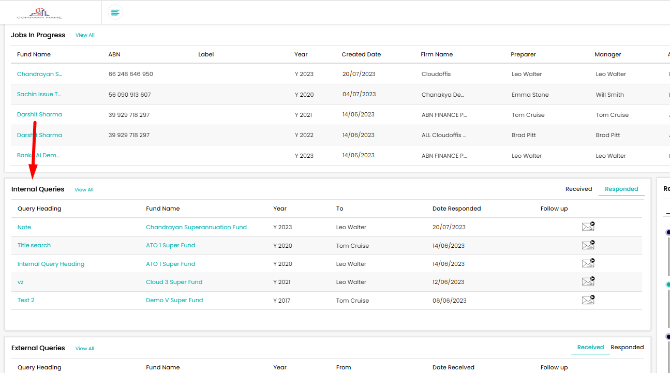670x373 pixels.
Task: Click the Created Date column header
Action: point(361,54)
